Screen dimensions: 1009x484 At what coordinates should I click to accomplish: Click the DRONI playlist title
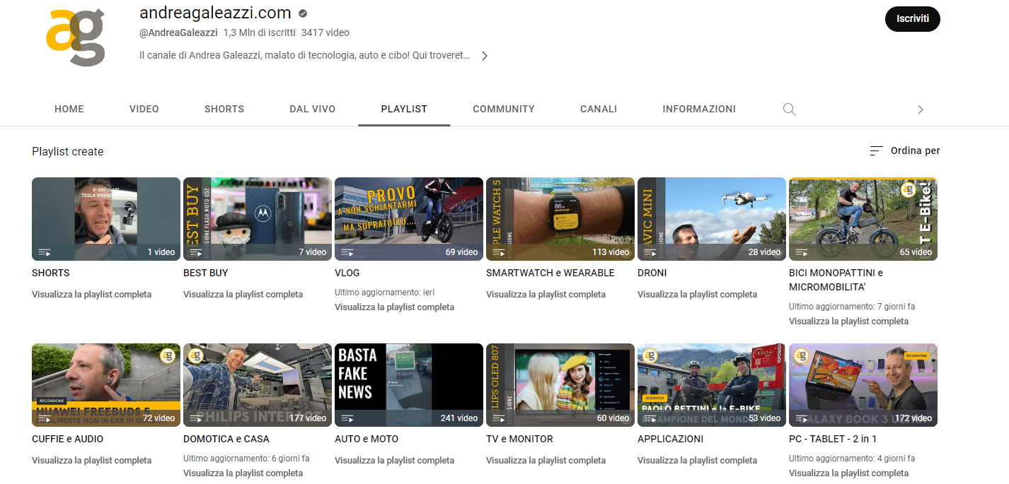pos(652,273)
